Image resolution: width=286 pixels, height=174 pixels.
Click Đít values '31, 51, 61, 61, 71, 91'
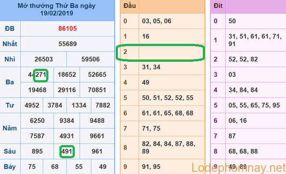click(x=255, y=40)
